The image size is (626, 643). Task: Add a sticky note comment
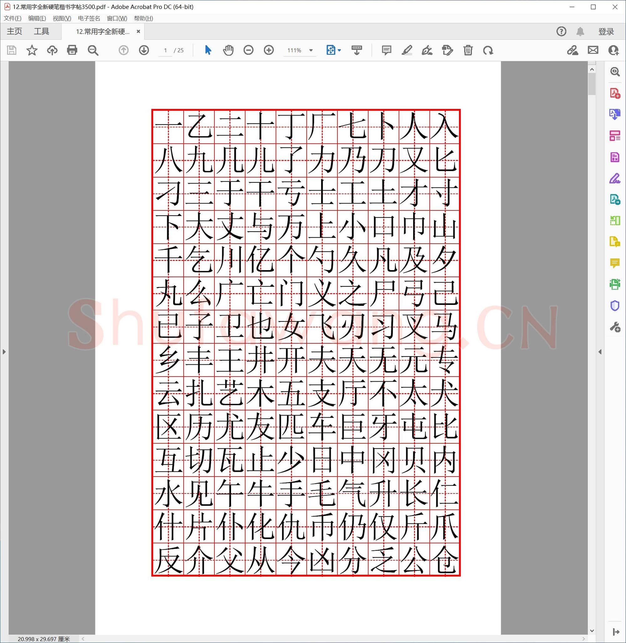tap(386, 50)
